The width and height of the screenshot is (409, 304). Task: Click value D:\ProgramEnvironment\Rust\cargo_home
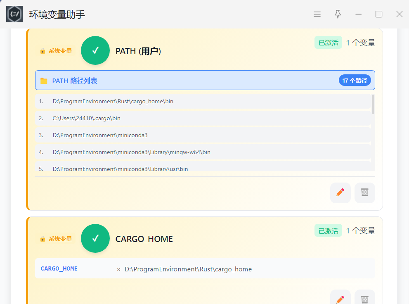click(x=188, y=269)
